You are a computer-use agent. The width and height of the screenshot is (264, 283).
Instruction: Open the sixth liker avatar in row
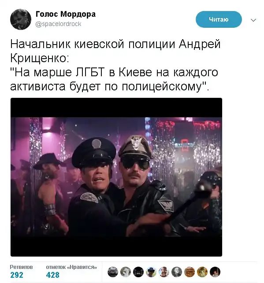coord(177,272)
